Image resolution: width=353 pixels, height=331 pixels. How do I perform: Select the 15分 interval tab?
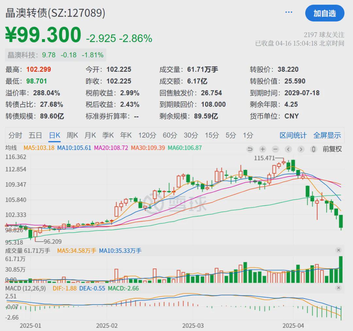pyautogui.click(x=212, y=135)
